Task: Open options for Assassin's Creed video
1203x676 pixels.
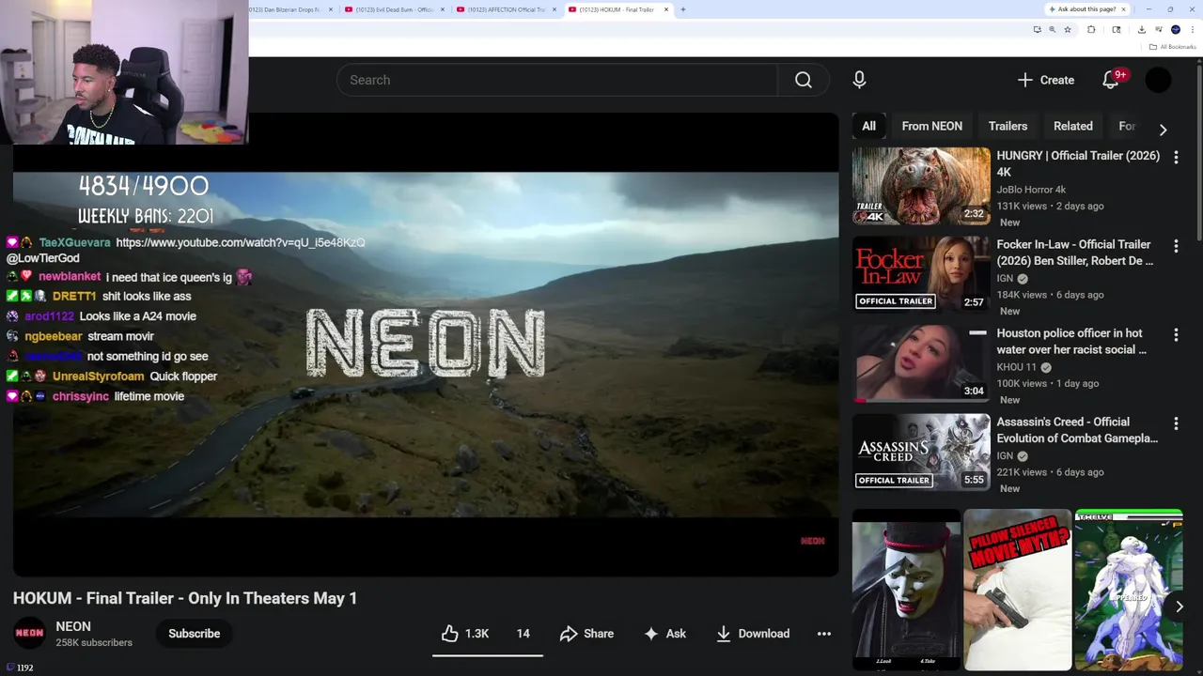Action: point(1176,423)
